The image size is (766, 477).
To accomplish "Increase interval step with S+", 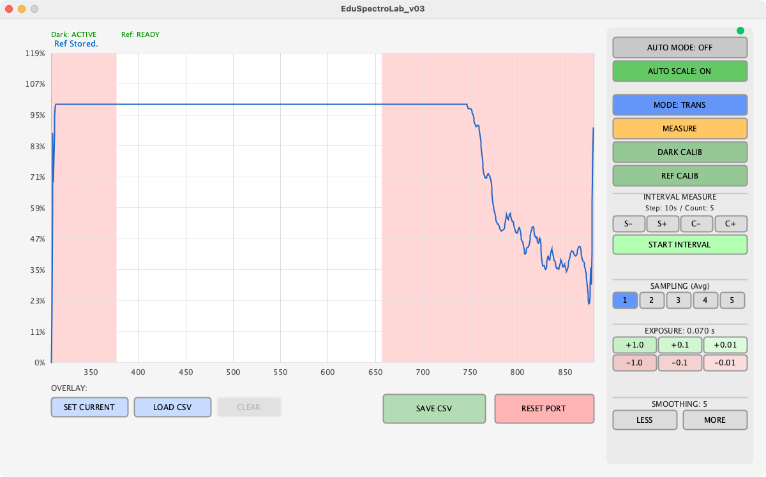I will click(663, 224).
